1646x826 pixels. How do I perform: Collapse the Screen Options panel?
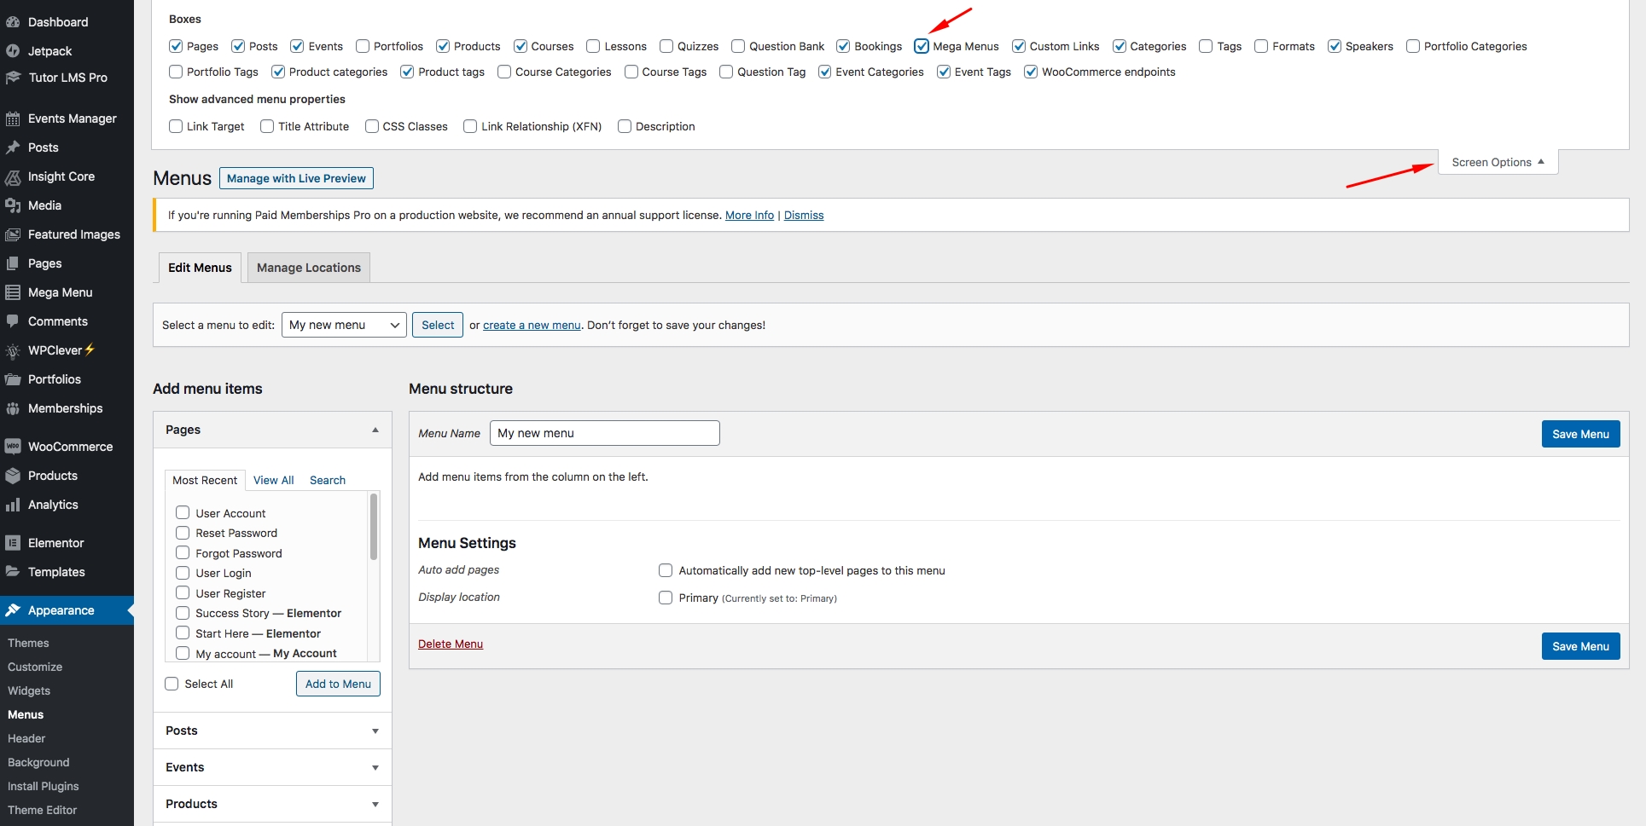coord(1498,162)
